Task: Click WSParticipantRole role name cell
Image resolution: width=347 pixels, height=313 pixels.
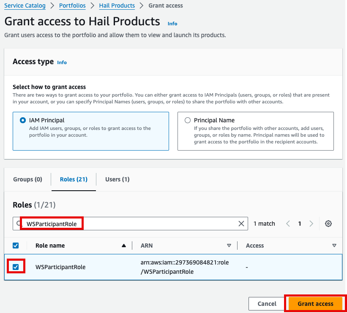Action: (60, 267)
